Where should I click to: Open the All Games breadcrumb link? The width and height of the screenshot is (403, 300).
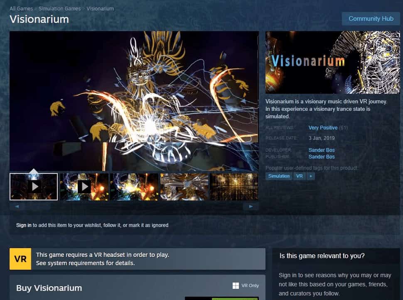pyautogui.click(x=21, y=8)
